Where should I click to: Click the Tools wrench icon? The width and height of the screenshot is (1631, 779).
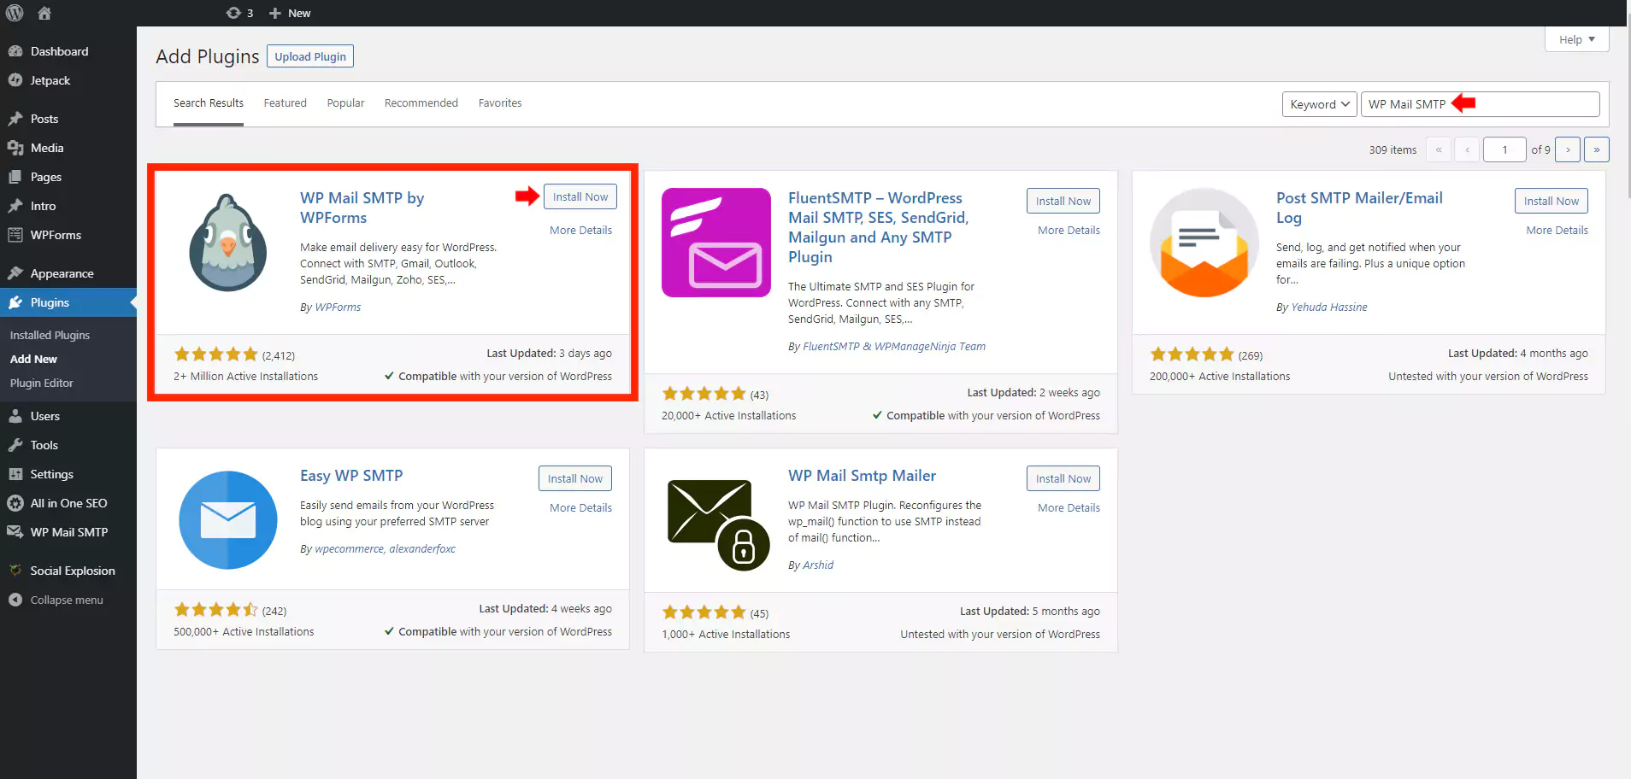click(x=15, y=445)
